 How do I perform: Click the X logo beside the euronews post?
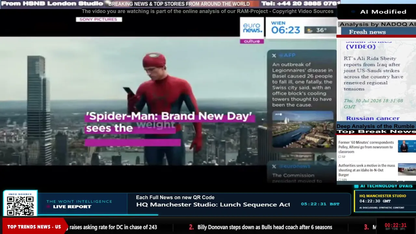click(x=274, y=166)
